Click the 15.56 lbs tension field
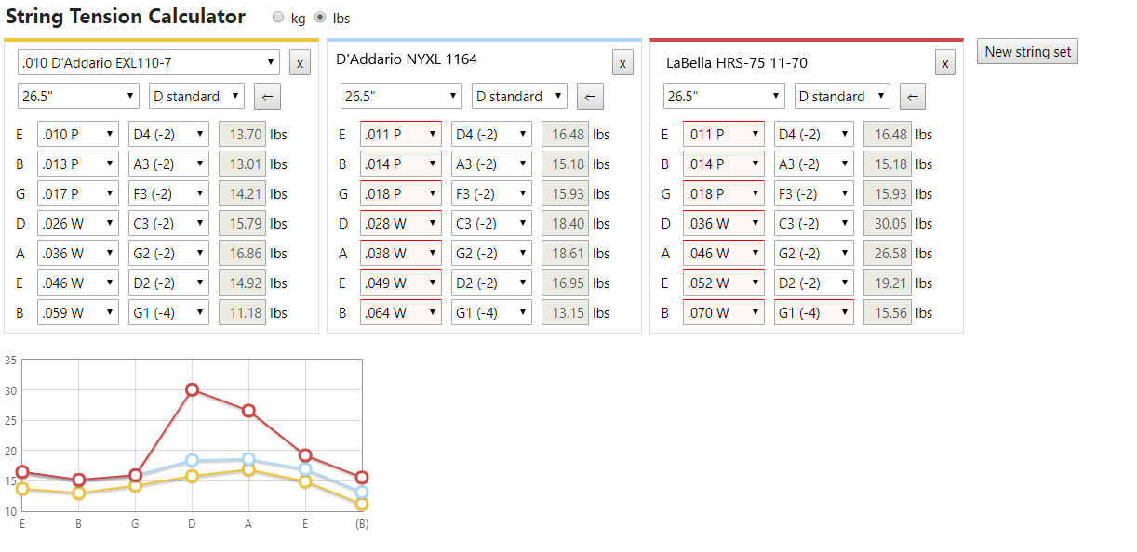This screenshot has width=1137, height=552. click(x=888, y=312)
